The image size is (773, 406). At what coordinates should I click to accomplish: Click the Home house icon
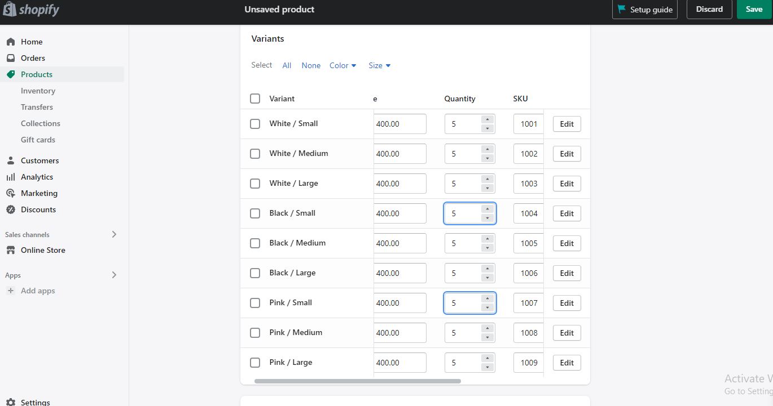pyautogui.click(x=11, y=42)
